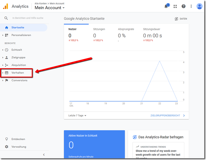Open Entdecken in the sidebar
This screenshot has height=160, width=206.
click(18, 139)
